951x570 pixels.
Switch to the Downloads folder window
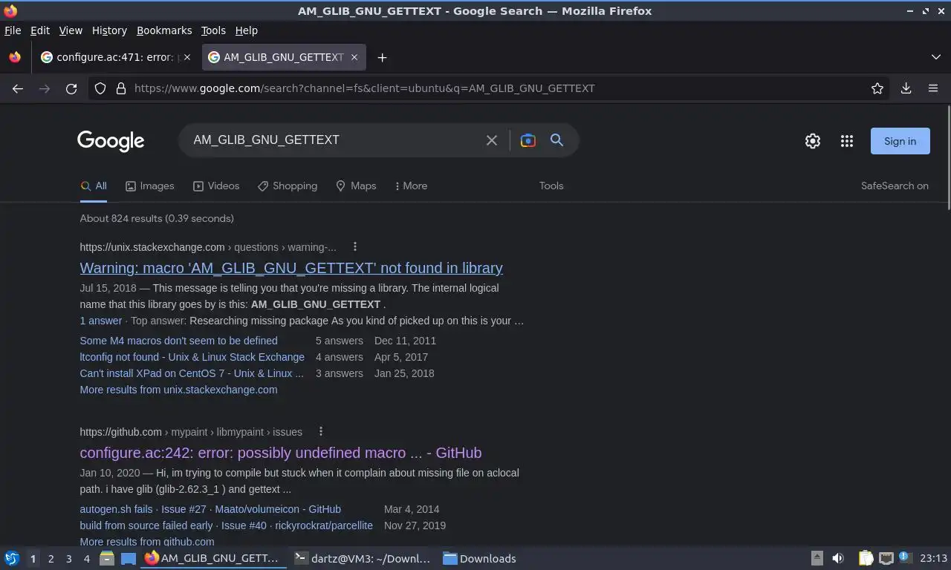click(x=480, y=558)
